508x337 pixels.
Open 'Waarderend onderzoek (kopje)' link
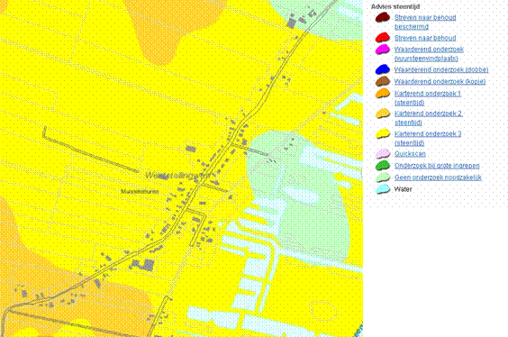click(x=440, y=82)
